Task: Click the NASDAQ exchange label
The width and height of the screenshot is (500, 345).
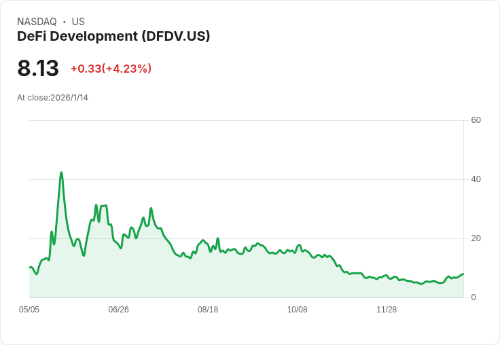Action: pos(37,22)
